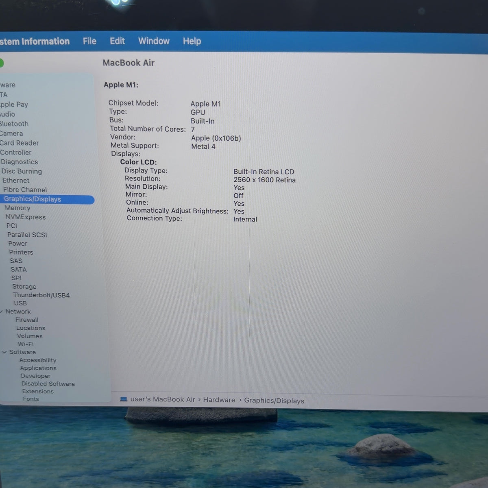Open the Edit menu

117,41
